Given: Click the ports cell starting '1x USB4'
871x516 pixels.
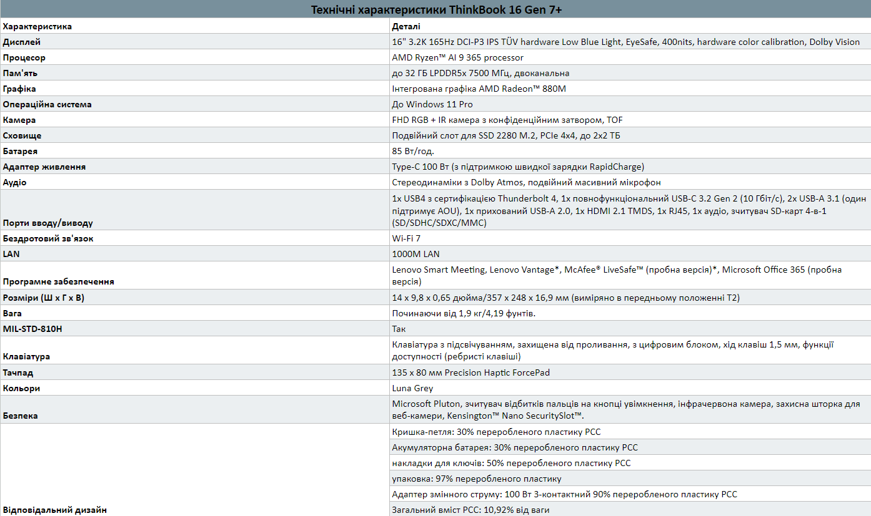Looking at the screenshot, I should click(630, 210).
